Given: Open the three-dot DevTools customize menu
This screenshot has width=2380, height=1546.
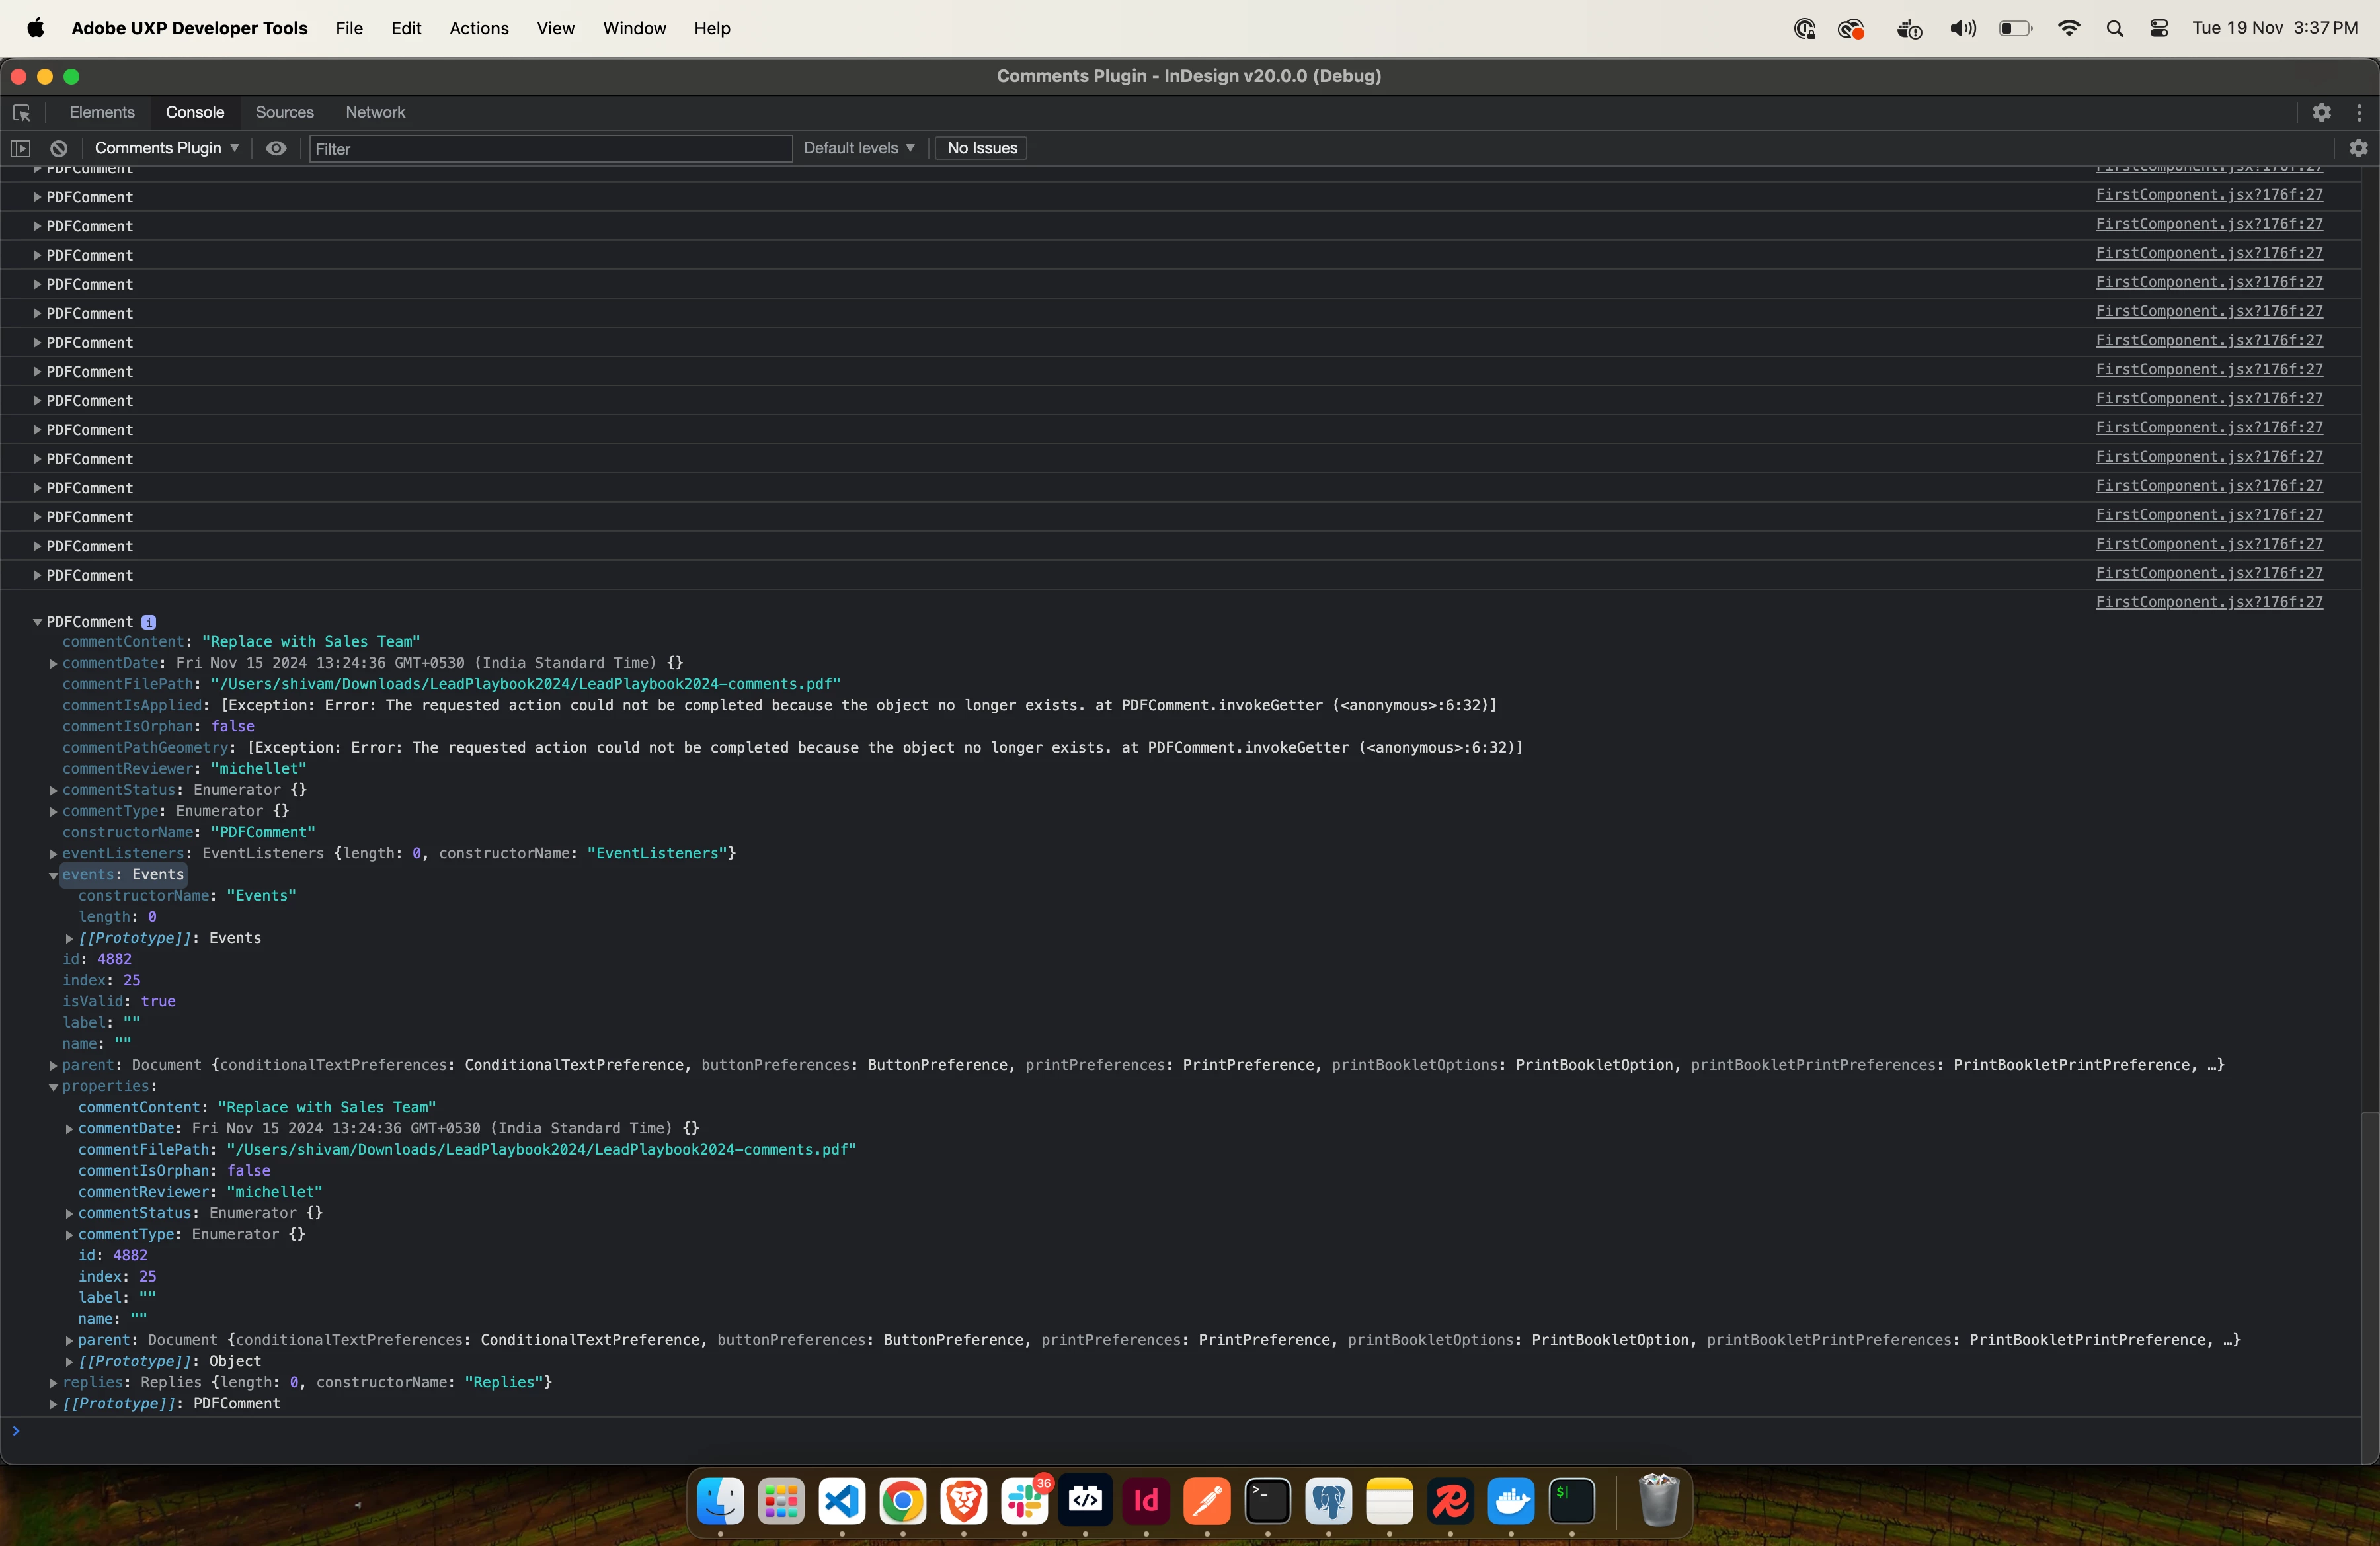Looking at the screenshot, I should pos(2359,113).
